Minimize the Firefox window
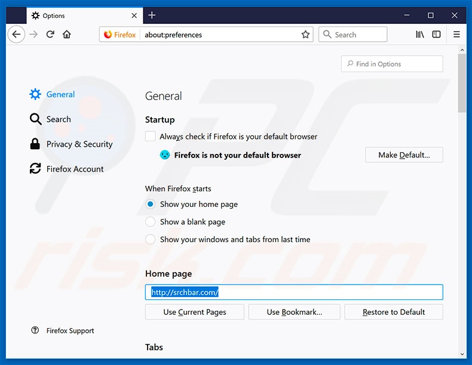Screen dimensions: 472x365 pos(407,16)
